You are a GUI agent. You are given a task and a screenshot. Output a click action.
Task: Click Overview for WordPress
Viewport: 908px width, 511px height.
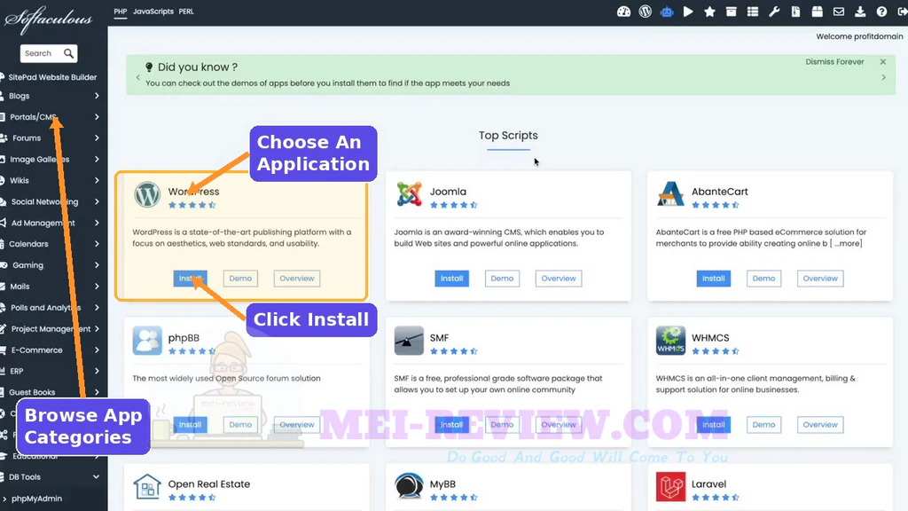tap(296, 279)
